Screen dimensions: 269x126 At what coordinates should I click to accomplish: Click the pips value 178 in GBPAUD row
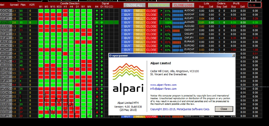coord(22,69)
